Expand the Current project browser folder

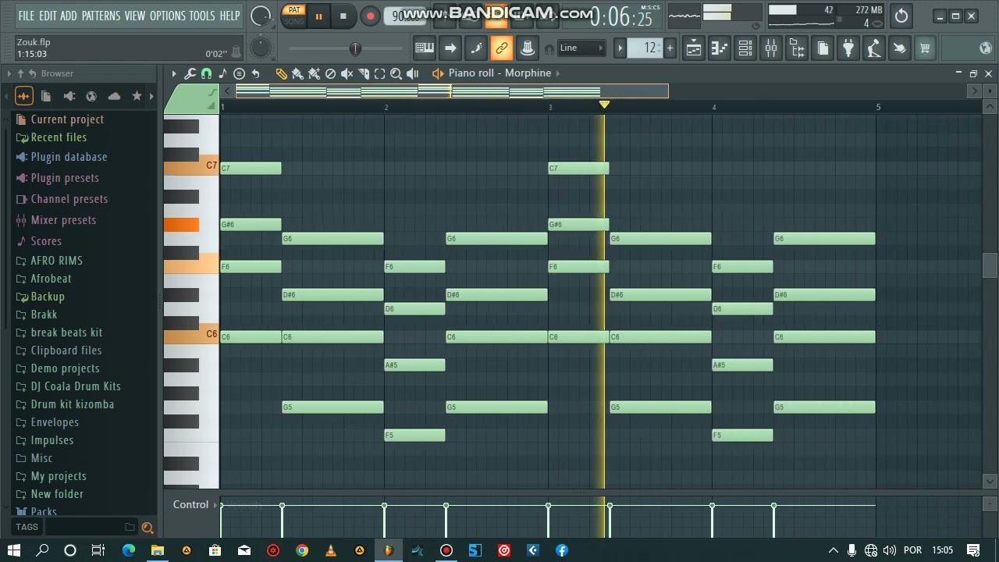pyautogui.click(x=67, y=119)
